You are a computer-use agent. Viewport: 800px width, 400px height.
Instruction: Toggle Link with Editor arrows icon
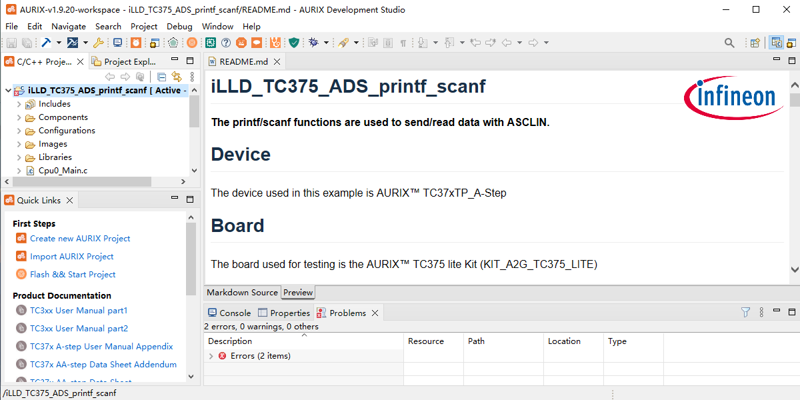(177, 77)
